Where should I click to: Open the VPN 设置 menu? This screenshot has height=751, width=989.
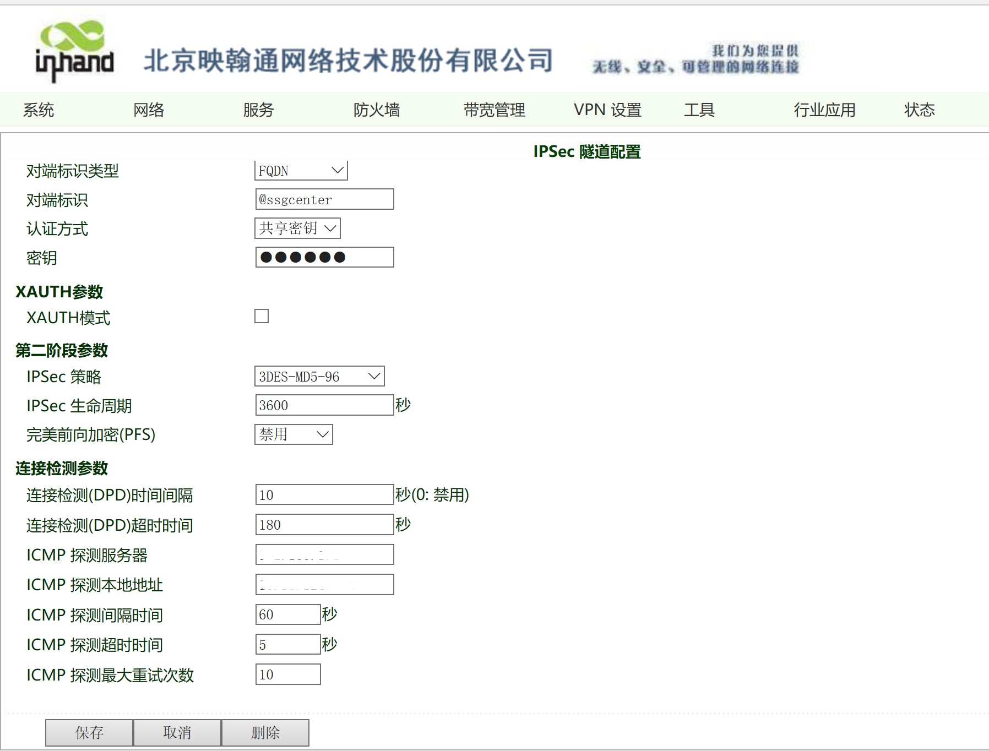607,110
